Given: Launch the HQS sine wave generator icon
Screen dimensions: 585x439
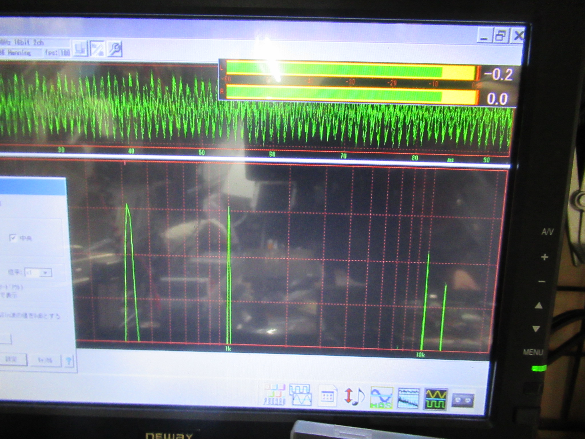Looking at the screenshot, I should point(381,397).
